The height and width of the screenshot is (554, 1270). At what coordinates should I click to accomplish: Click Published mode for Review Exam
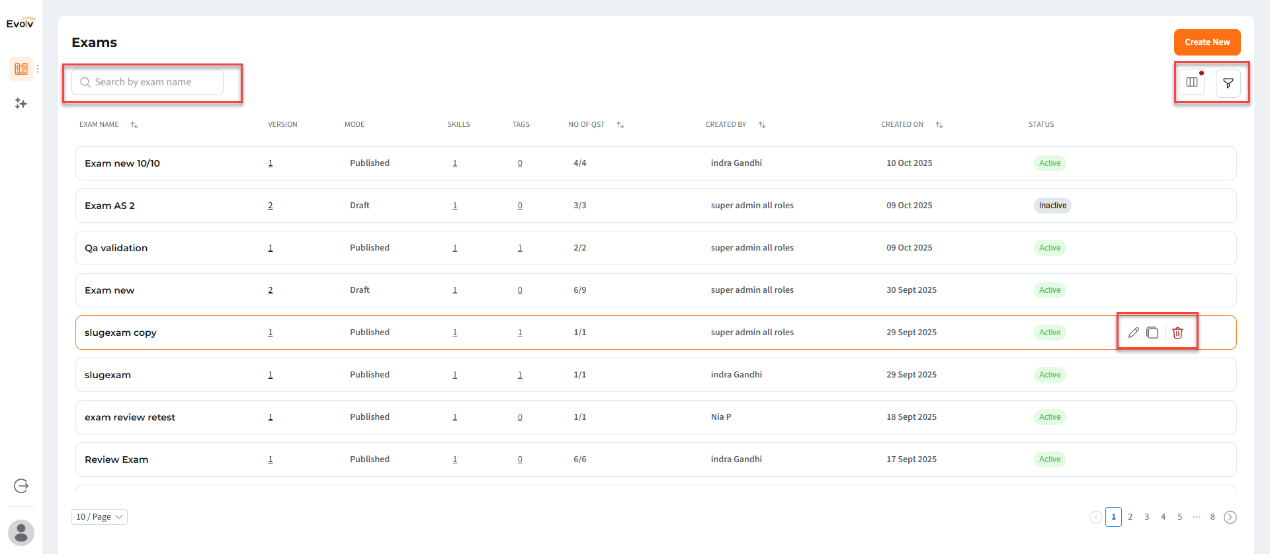click(x=370, y=459)
